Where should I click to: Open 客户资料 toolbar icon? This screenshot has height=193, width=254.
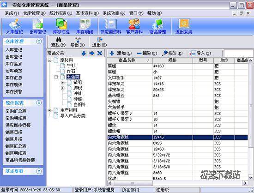click(134, 26)
